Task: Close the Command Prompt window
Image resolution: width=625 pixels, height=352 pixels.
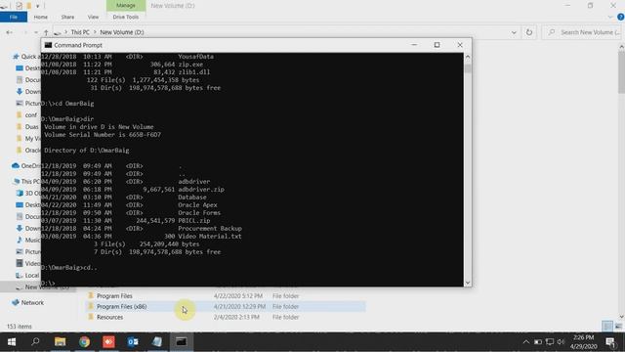Action: [460, 45]
